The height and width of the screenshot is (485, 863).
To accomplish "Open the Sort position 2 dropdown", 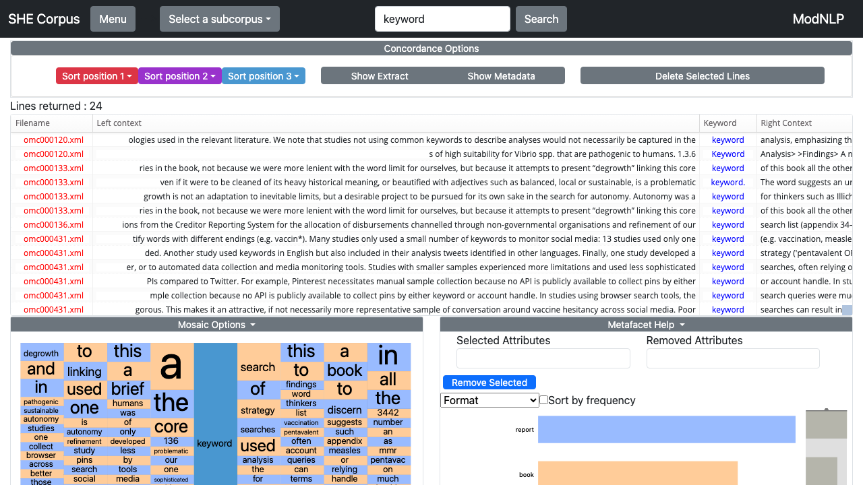I will [179, 75].
